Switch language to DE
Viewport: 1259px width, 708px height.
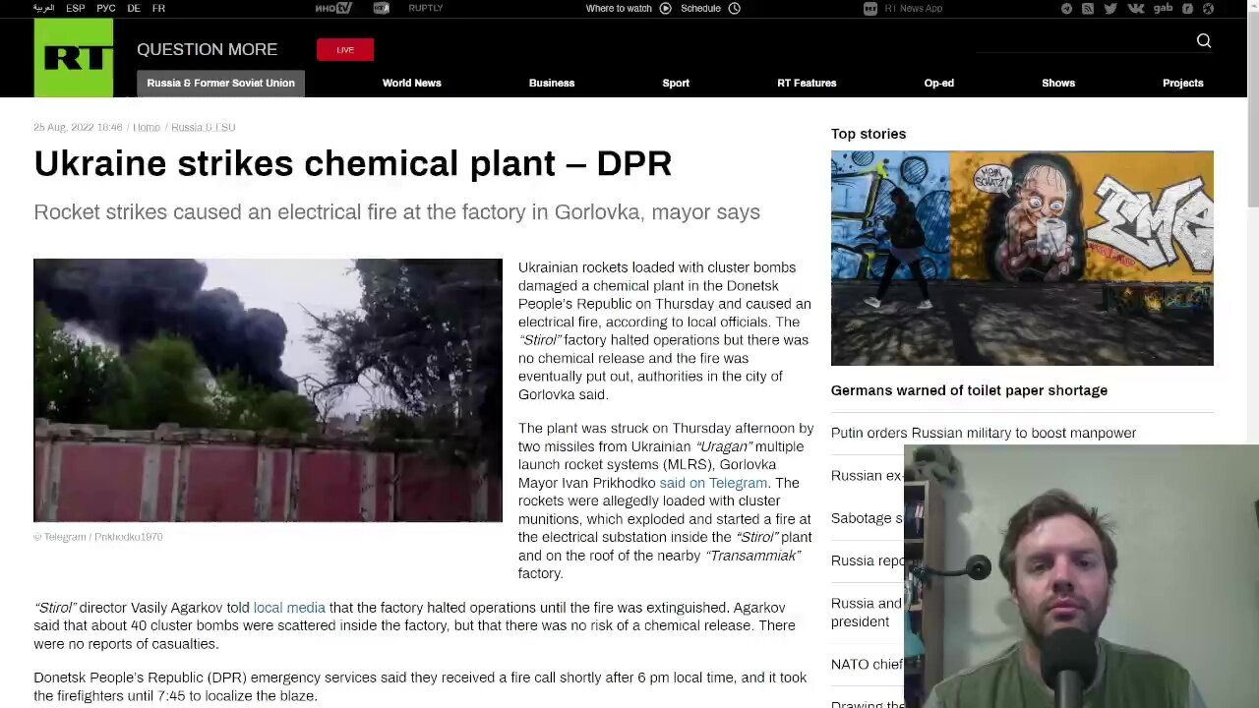coord(134,8)
